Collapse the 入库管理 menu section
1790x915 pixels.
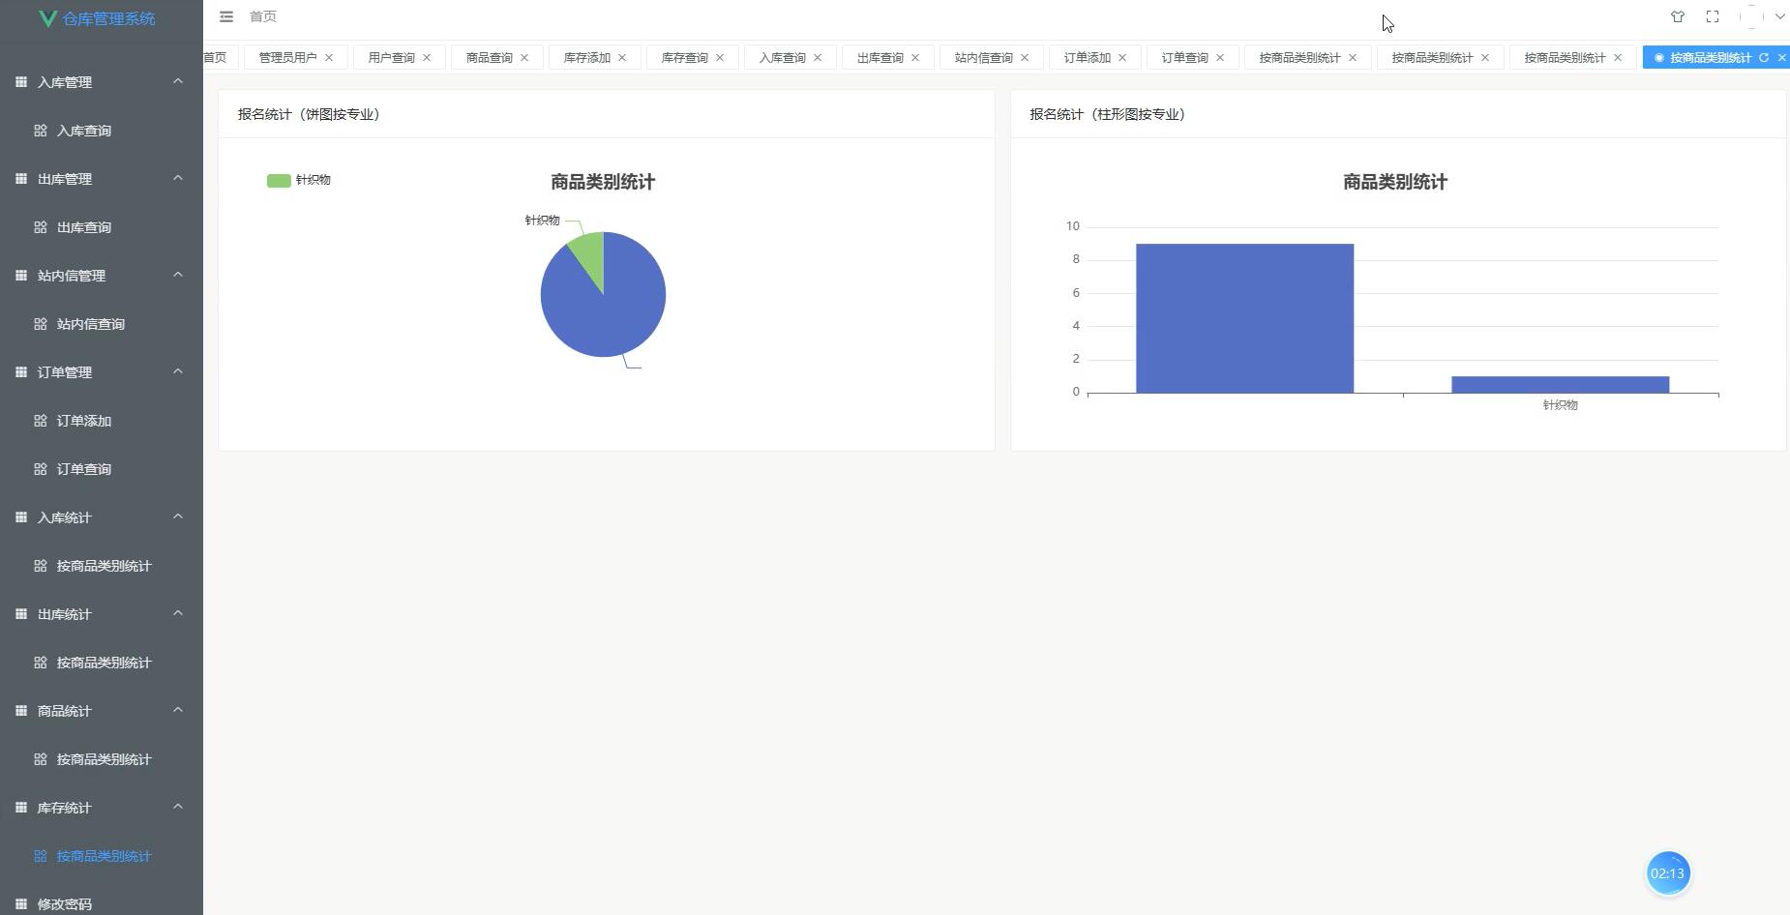177,81
